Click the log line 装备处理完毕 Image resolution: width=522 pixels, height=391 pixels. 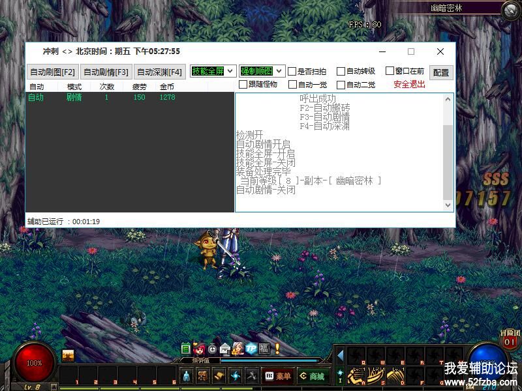[264, 171]
